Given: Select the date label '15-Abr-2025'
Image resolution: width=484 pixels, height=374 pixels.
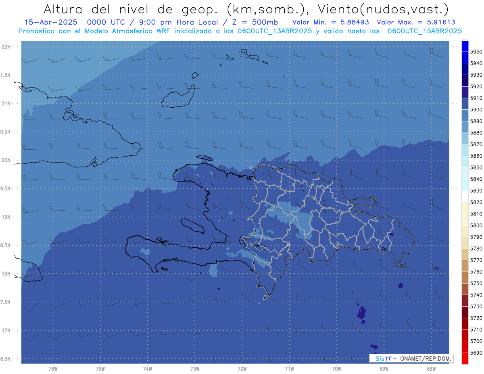Looking at the screenshot, I should (50, 22).
